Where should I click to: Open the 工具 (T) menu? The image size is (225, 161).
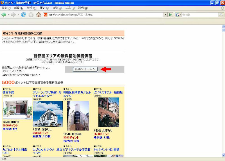click(x=70, y=8)
